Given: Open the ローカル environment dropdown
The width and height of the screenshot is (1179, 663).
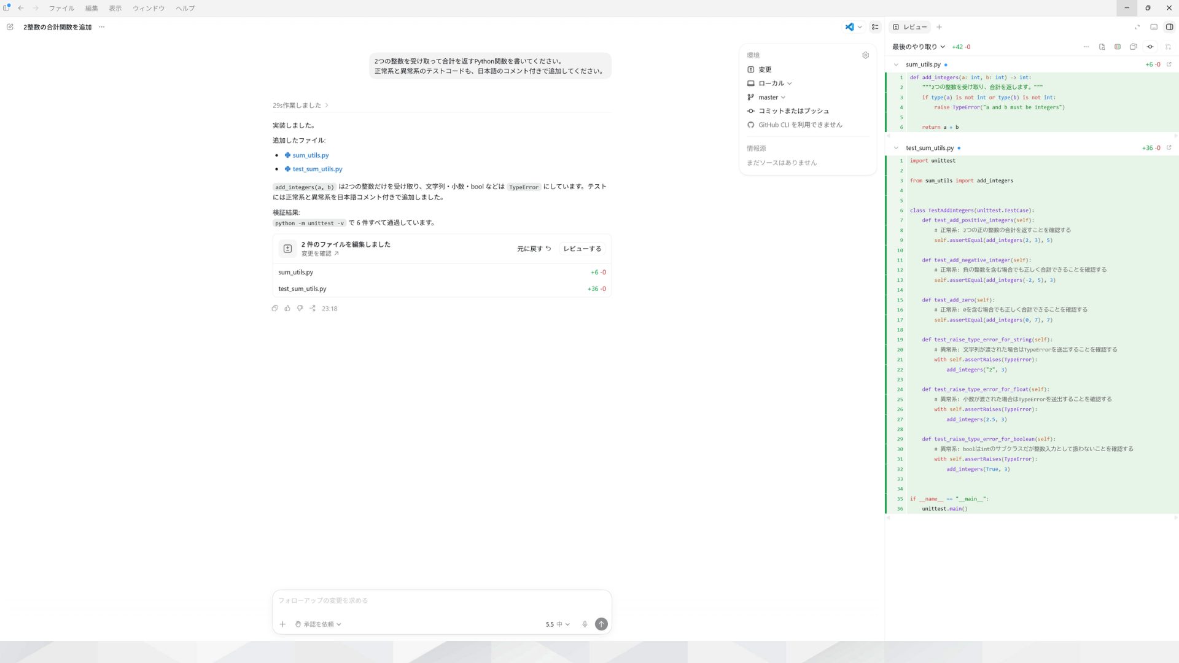Looking at the screenshot, I should pyautogui.click(x=775, y=83).
